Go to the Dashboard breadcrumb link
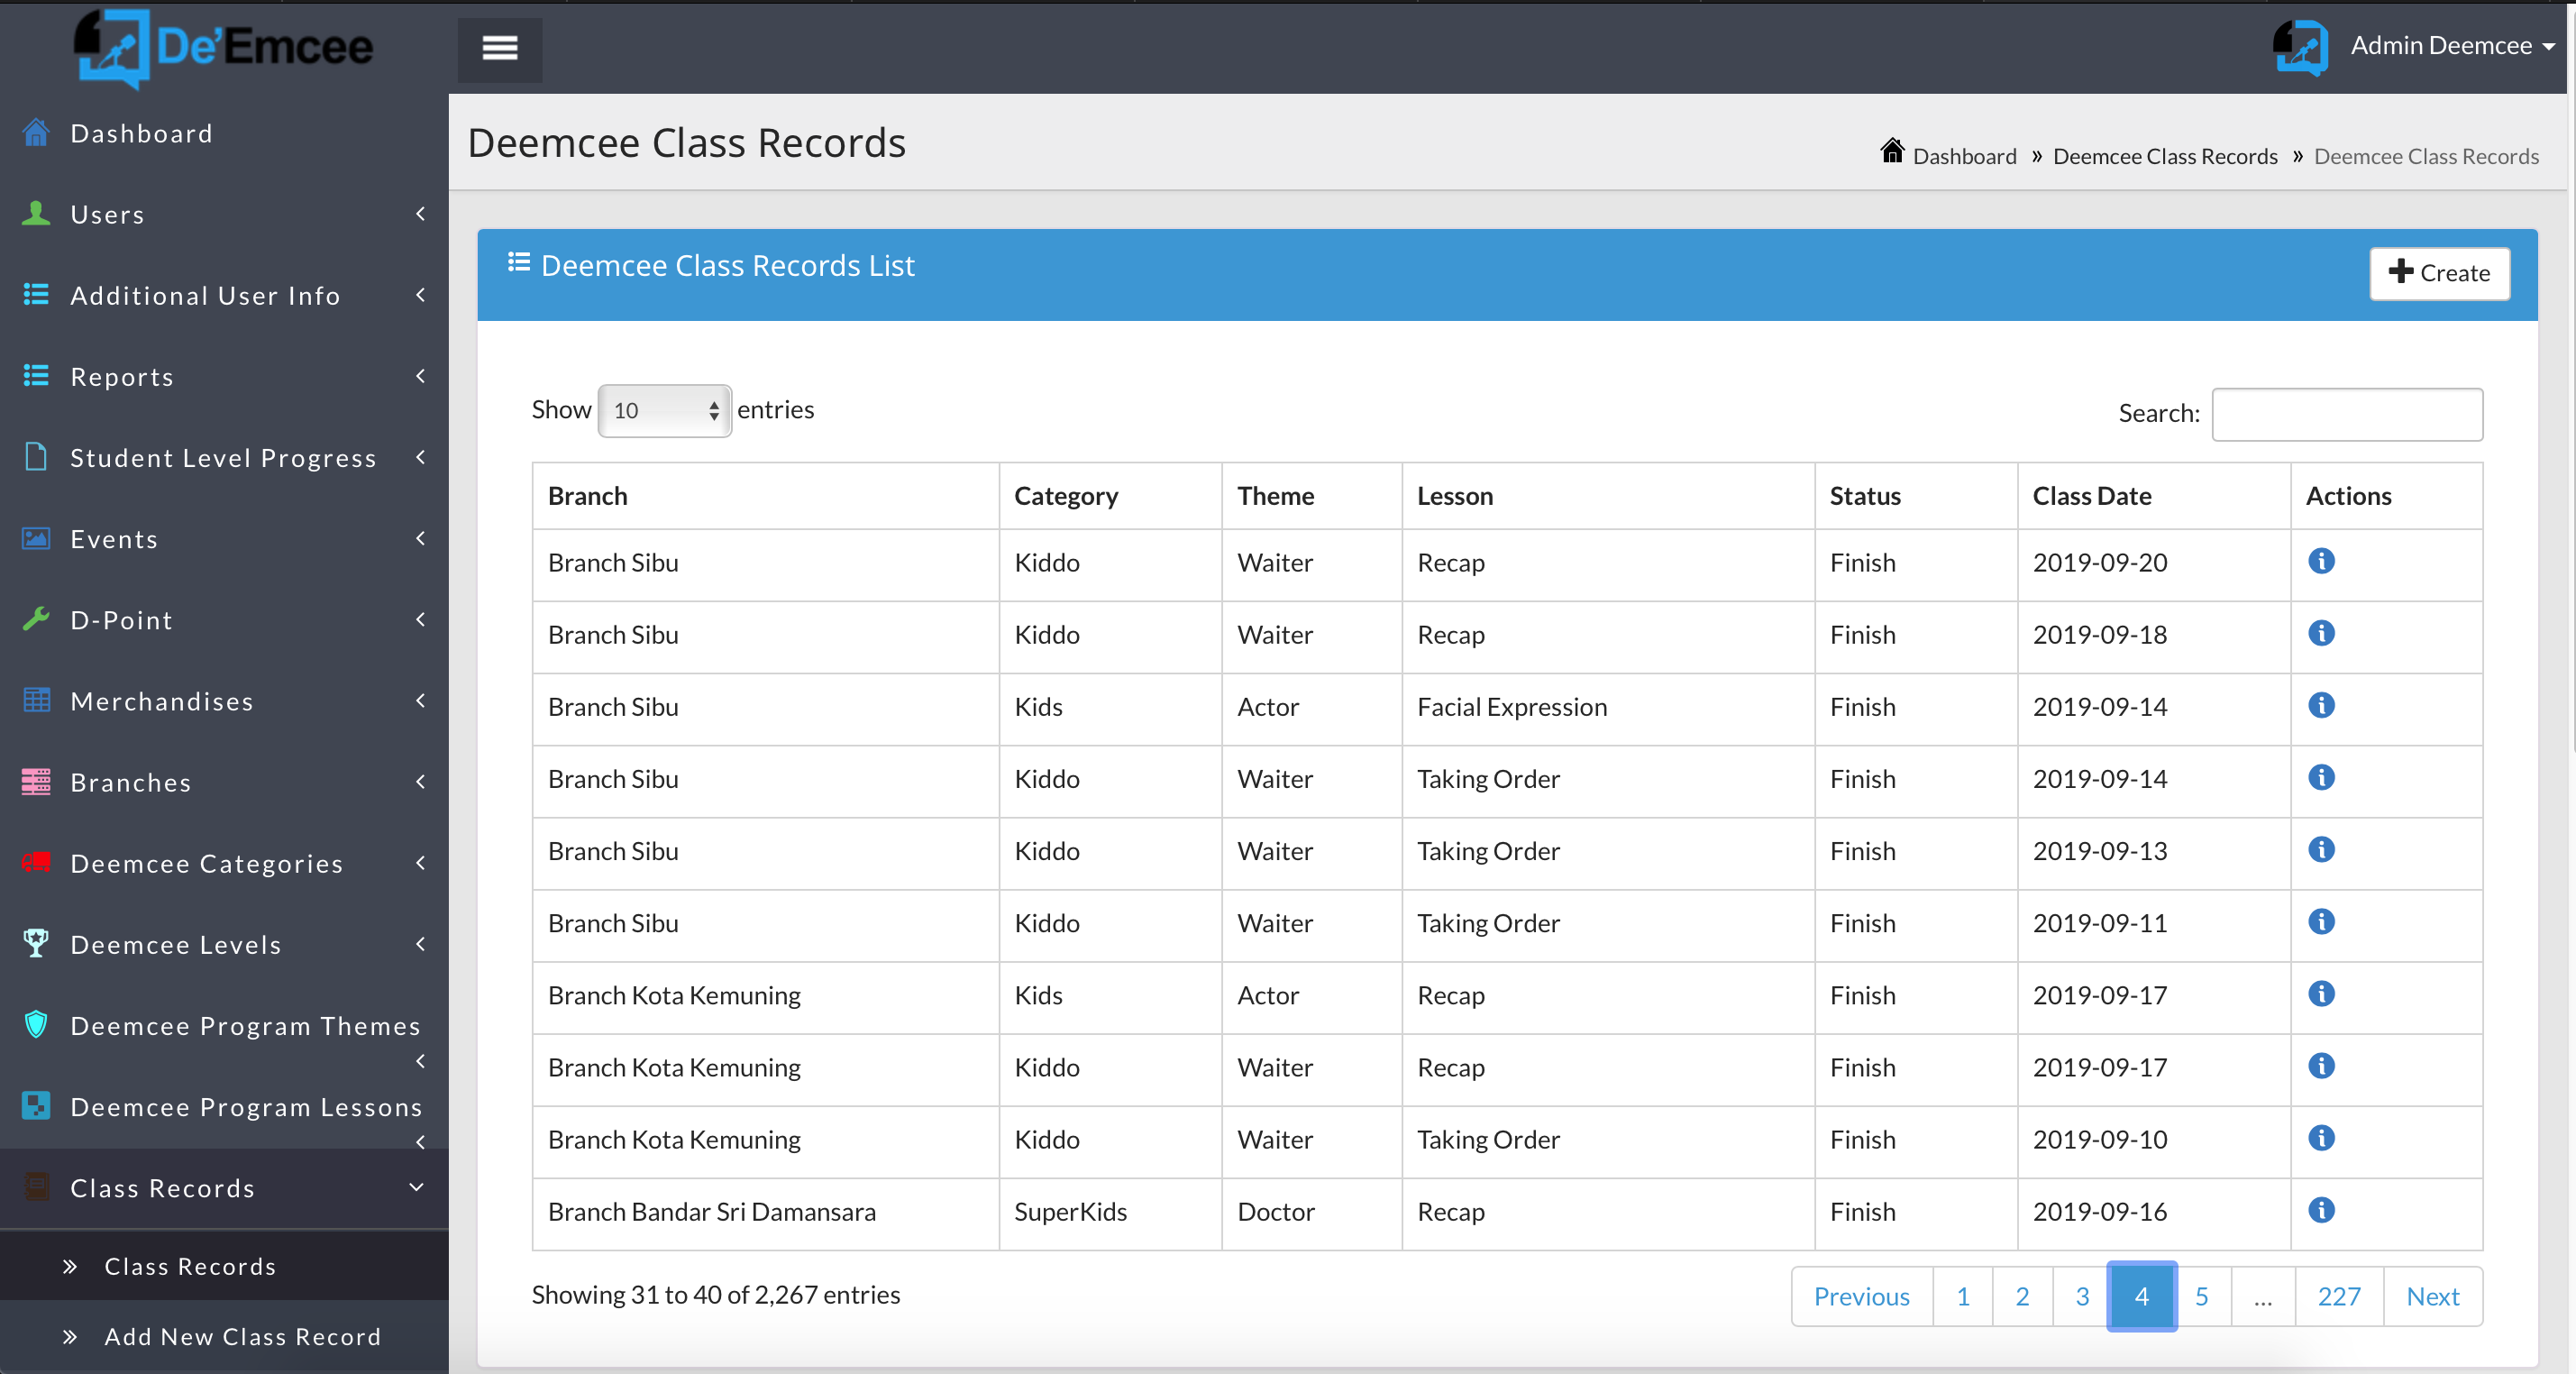 pyautogui.click(x=1963, y=156)
